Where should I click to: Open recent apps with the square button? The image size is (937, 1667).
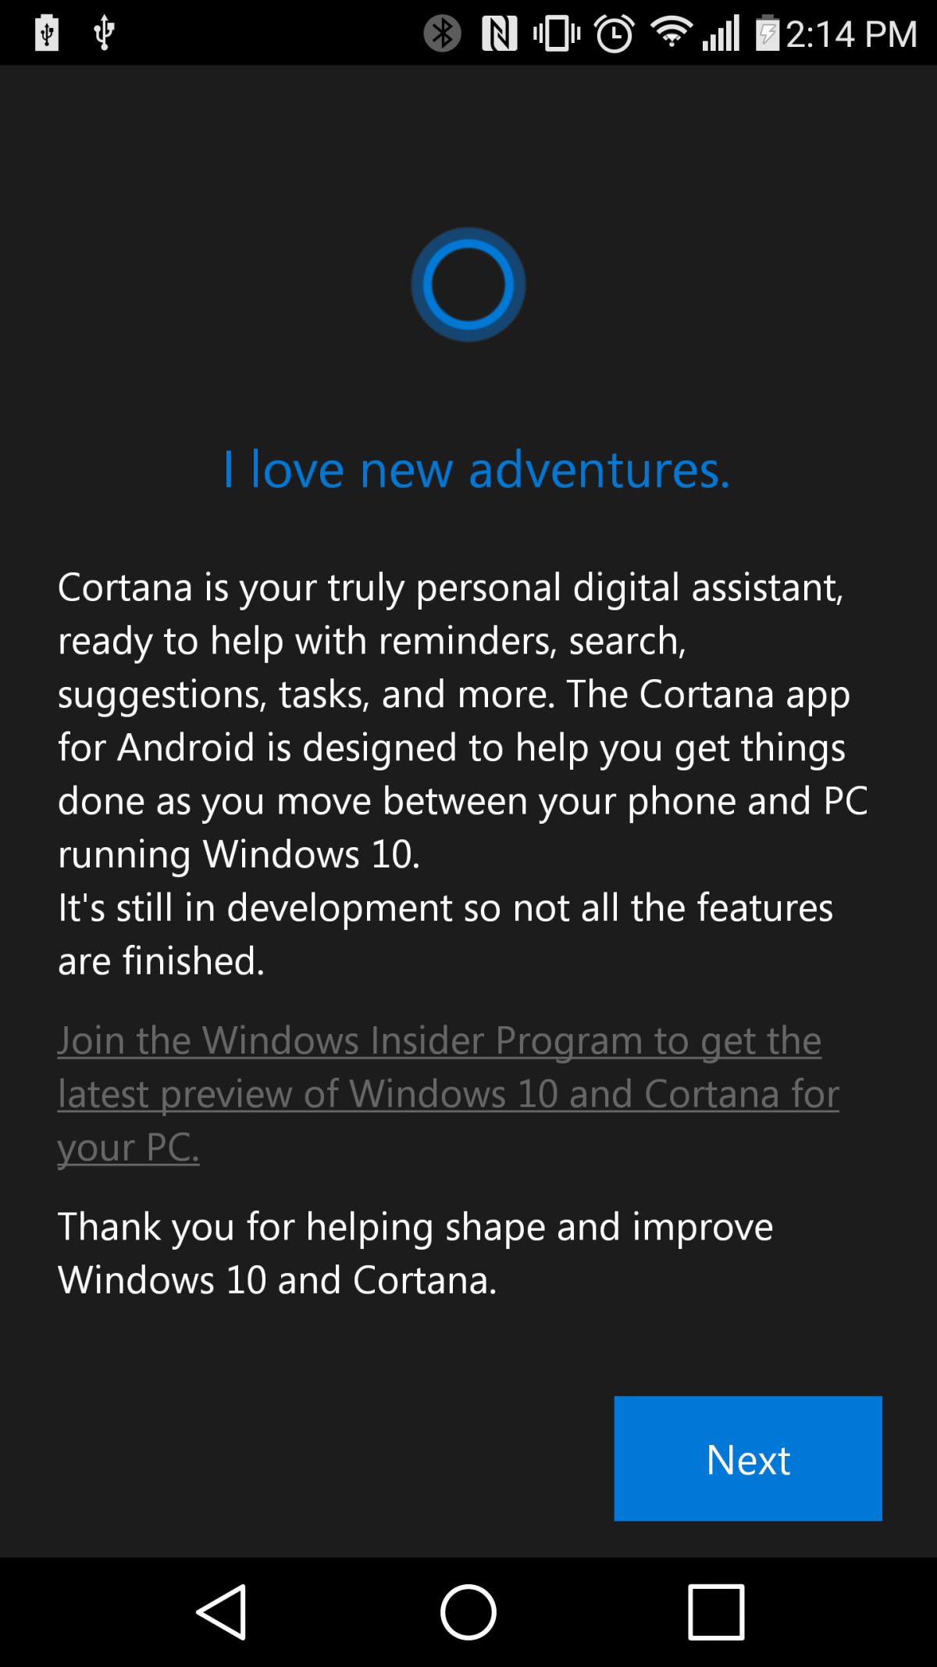715,1612
